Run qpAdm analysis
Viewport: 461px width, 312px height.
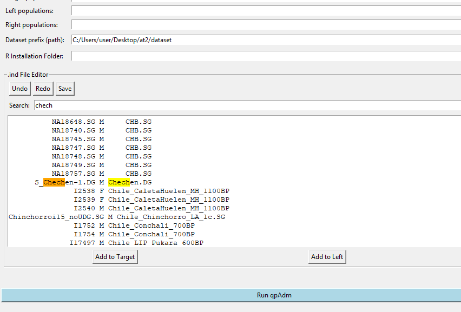[x=231, y=295]
